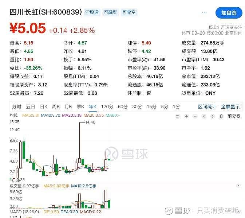Click the 委比 value -35.26%
The height and width of the screenshot is (218, 245).
point(33,68)
